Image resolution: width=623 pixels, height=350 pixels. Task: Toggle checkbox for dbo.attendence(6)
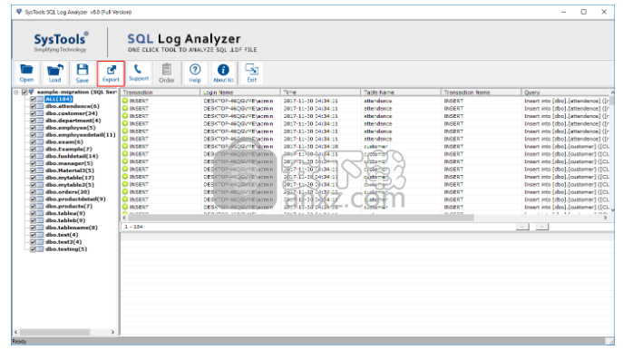click(x=33, y=106)
